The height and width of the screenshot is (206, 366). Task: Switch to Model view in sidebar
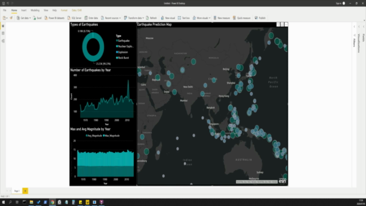tap(3, 41)
